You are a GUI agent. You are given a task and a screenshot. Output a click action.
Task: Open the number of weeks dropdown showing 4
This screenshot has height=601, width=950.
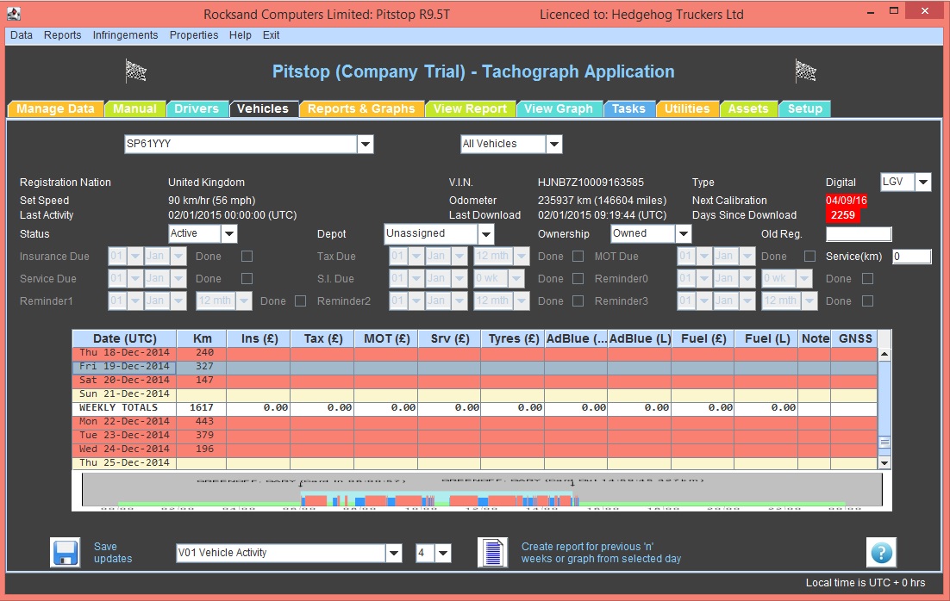[x=443, y=553]
